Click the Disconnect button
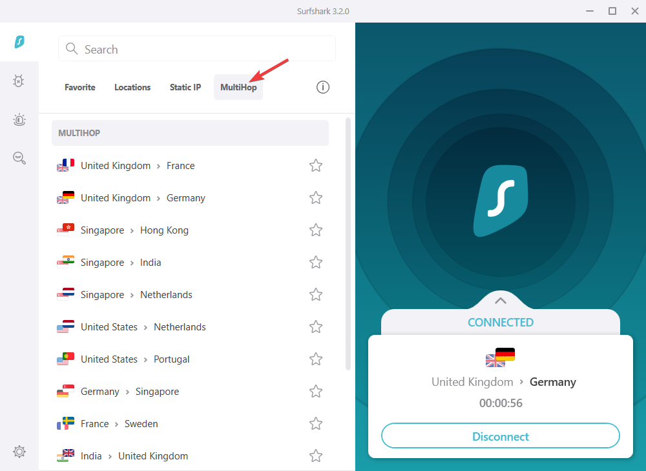Screen dimensions: 646x471 500,436
